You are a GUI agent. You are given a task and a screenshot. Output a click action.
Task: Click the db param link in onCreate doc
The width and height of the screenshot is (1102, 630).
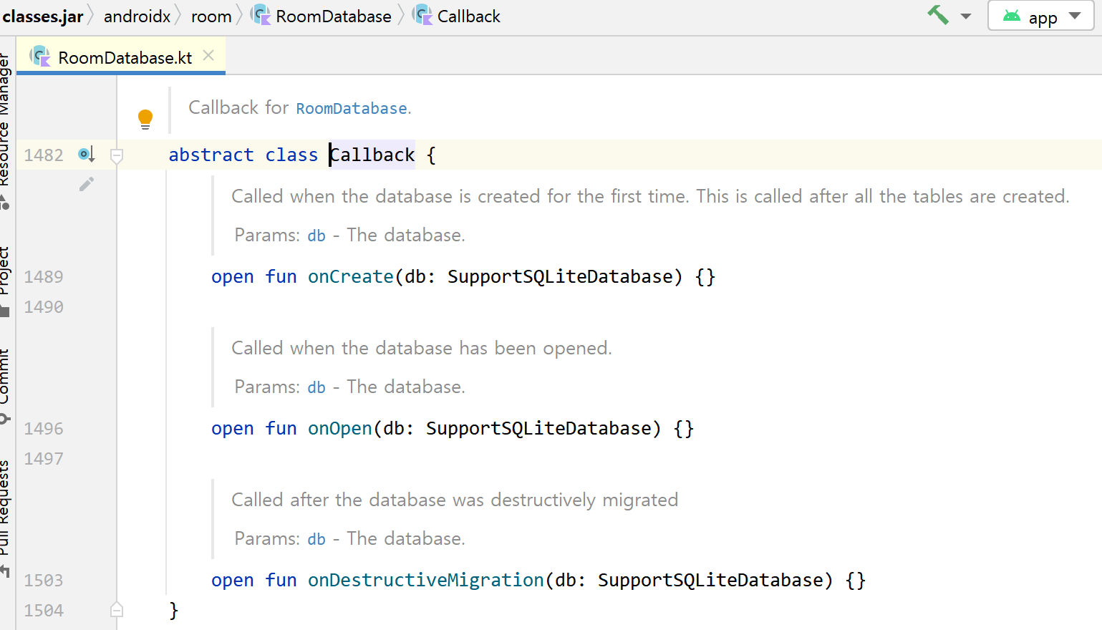coord(316,236)
